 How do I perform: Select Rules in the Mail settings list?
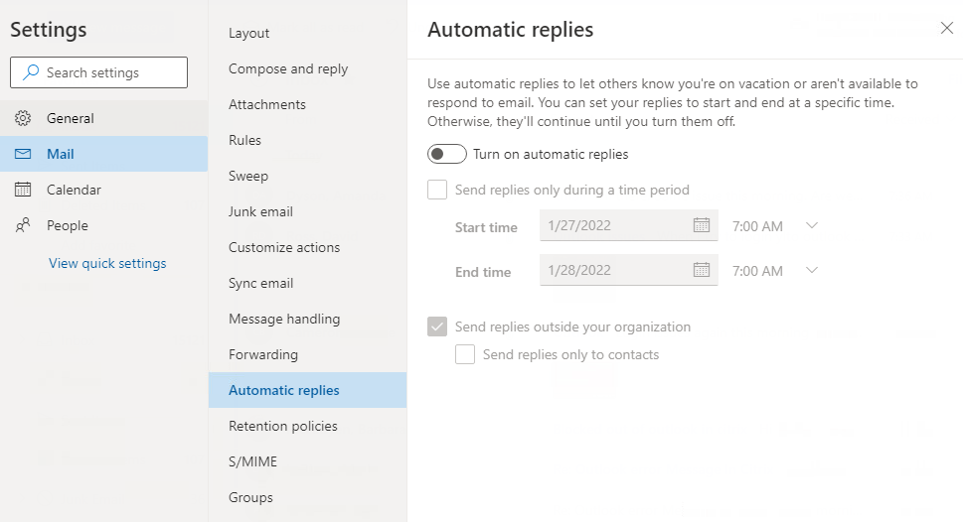(x=244, y=140)
